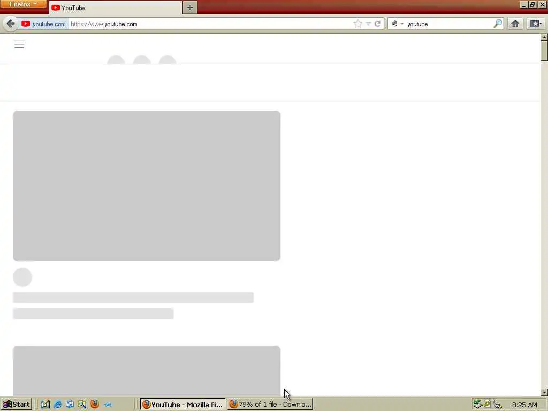Click the scrollbar down arrow
This screenshot has width=548, height=411.
click(544, 392)
